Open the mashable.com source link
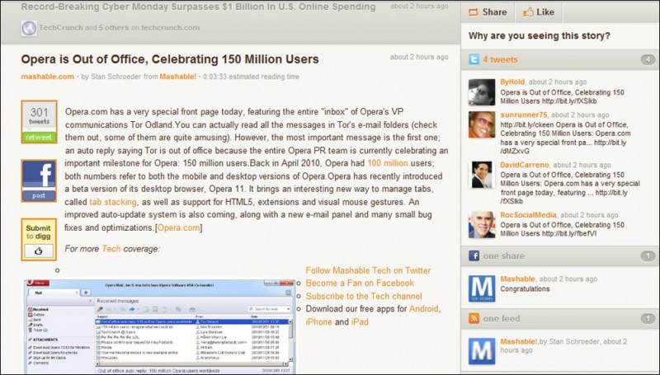The image size is (660, 375). 48,77
